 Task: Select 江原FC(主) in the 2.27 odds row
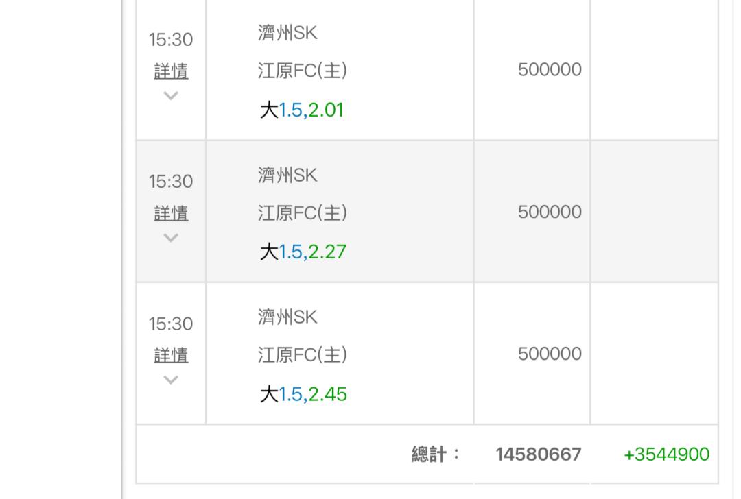pos(303,213)
